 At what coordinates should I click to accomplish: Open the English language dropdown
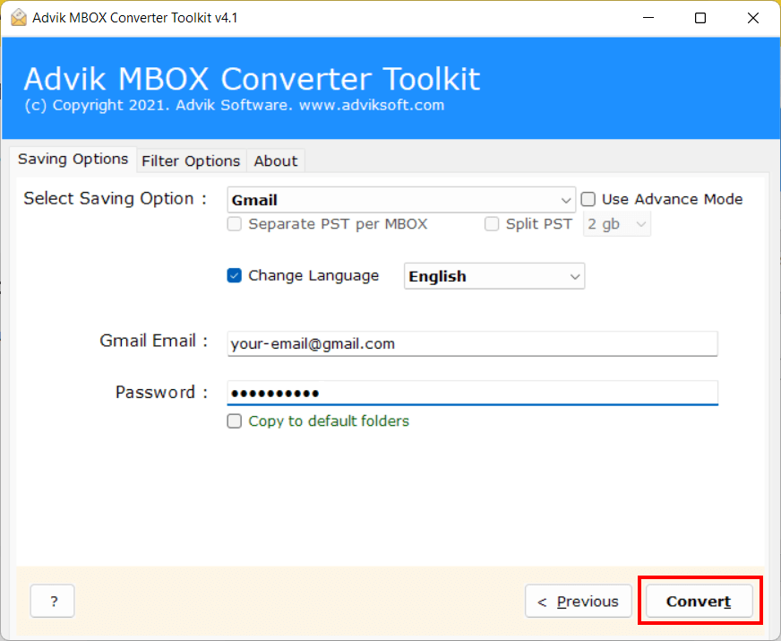tap(576, 276)
